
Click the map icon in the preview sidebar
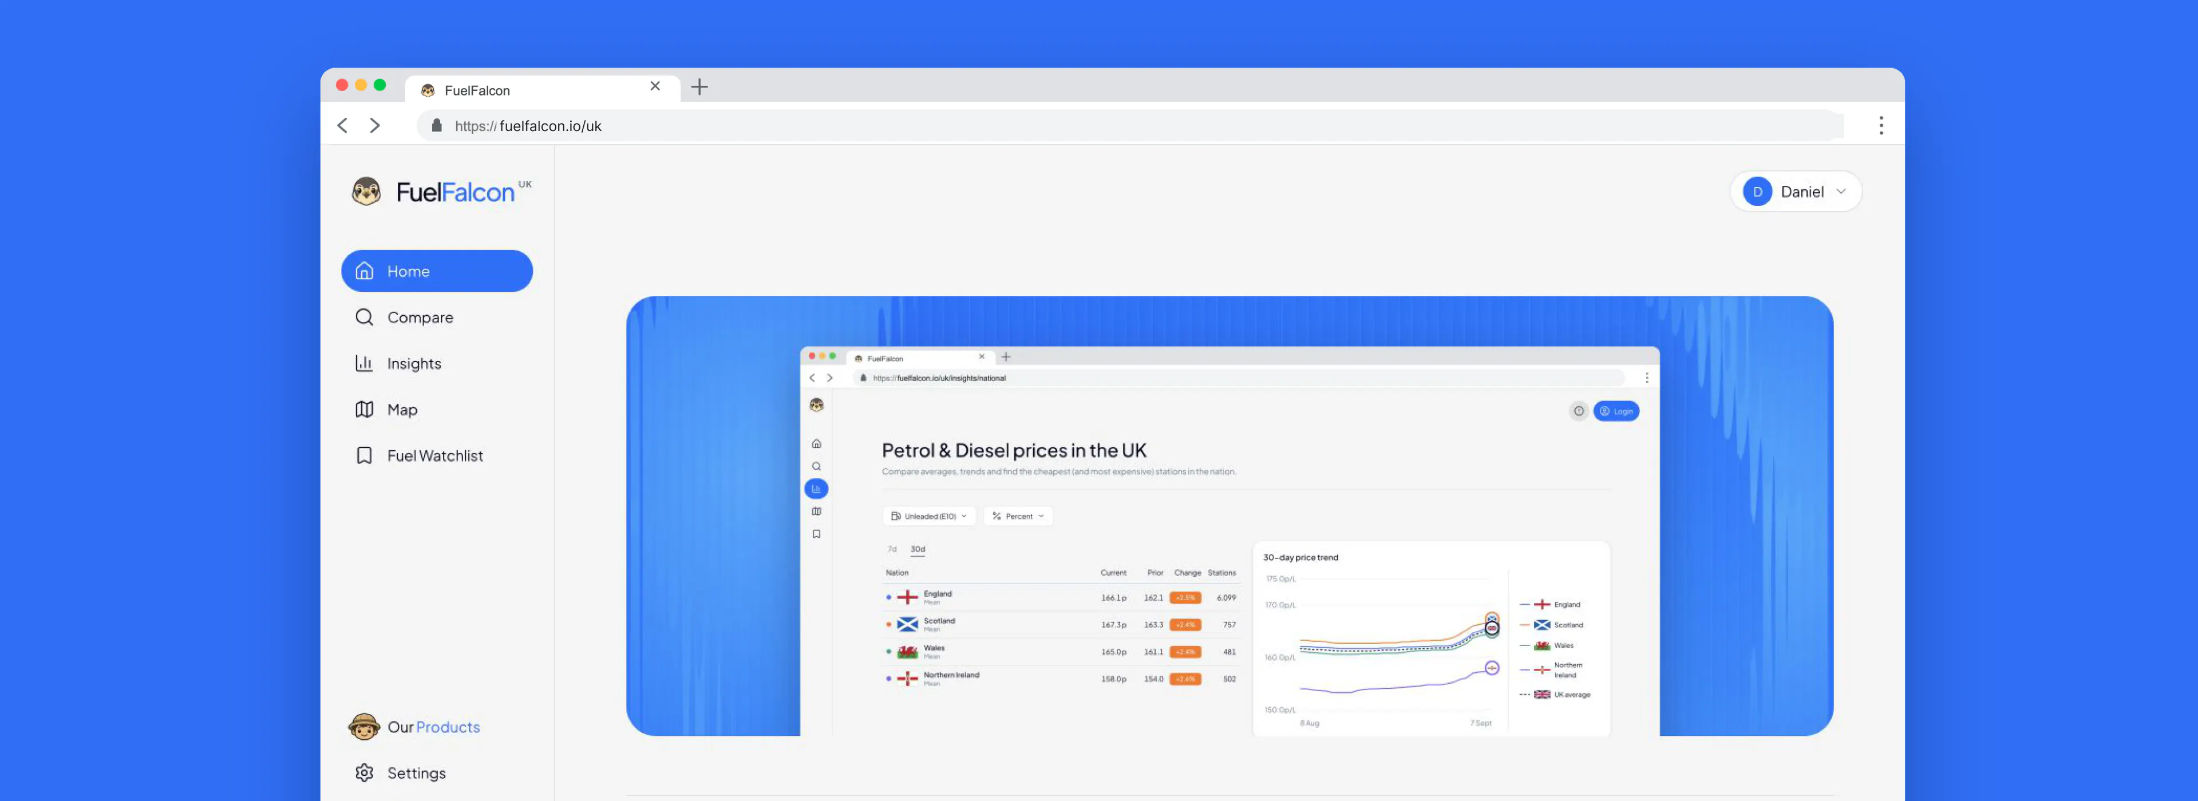tap(817, 512)
